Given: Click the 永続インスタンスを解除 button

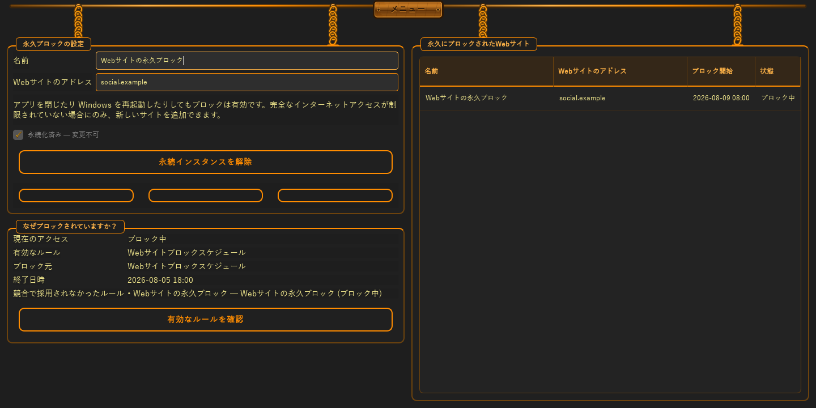Looking at the screenshot, I should pos(206,162).
